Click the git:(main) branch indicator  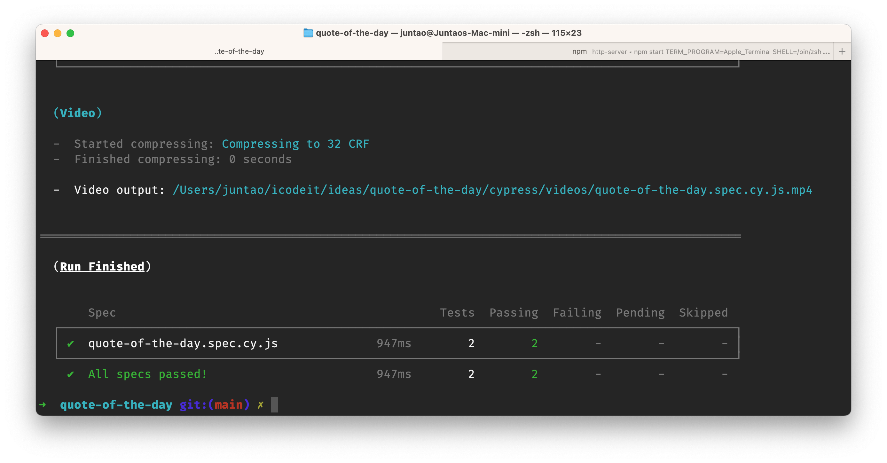tap(214, 405)
